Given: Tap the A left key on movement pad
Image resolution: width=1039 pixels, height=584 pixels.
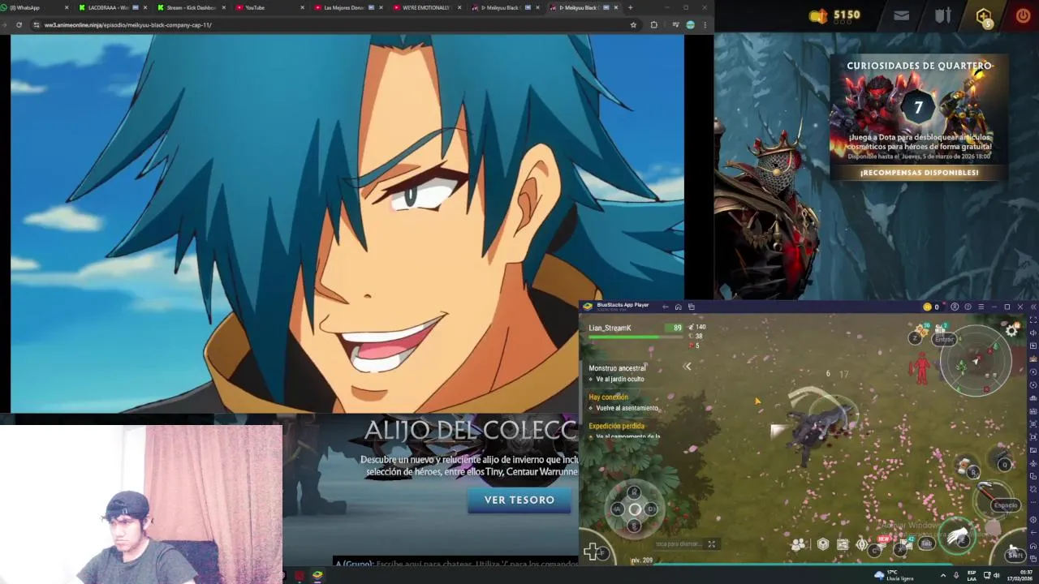Looking at the screenshot, I should tap(617, 509).
